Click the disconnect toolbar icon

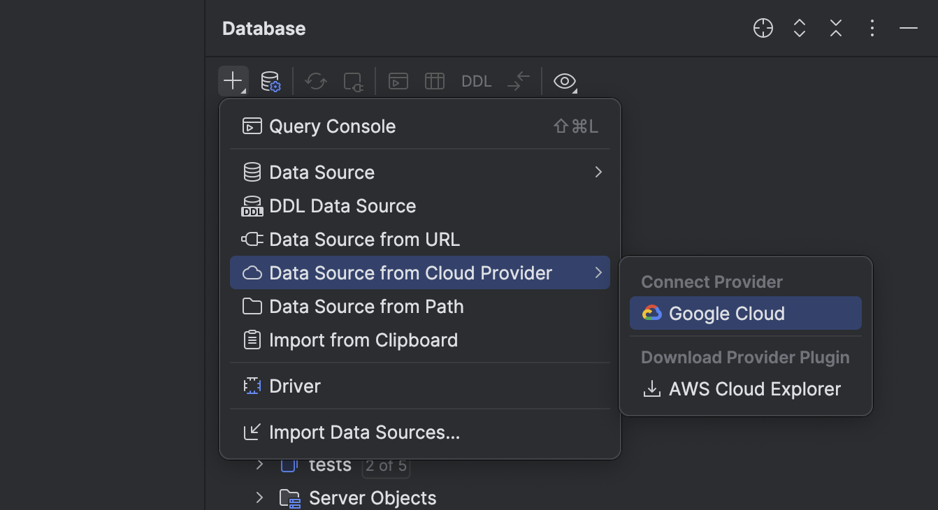[353, 80]
